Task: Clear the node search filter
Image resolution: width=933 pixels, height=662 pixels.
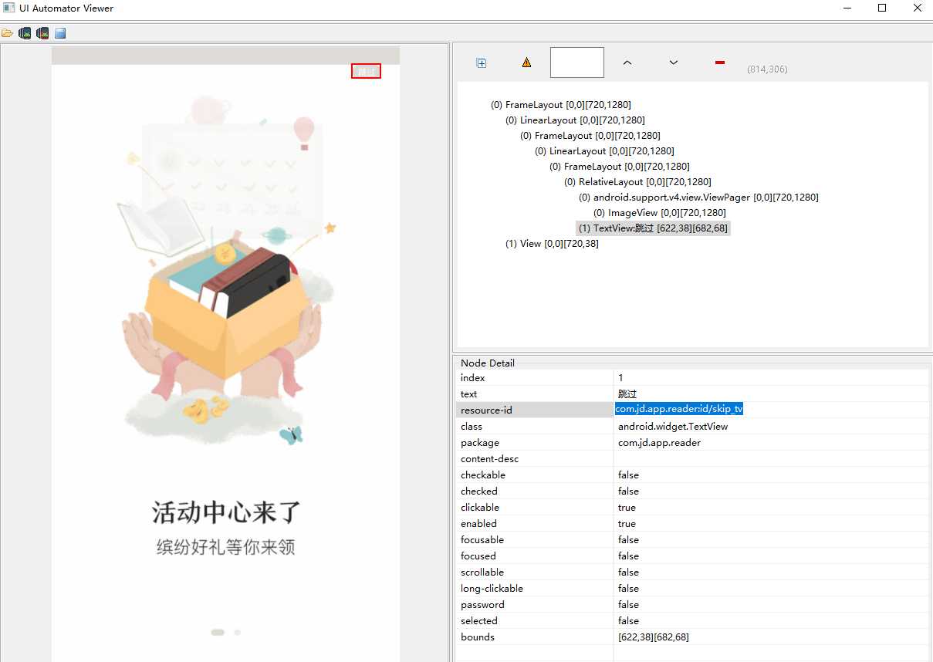Action: [x=718, y=62]
